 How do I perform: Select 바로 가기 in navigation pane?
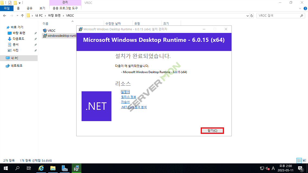tap(17, 27)
